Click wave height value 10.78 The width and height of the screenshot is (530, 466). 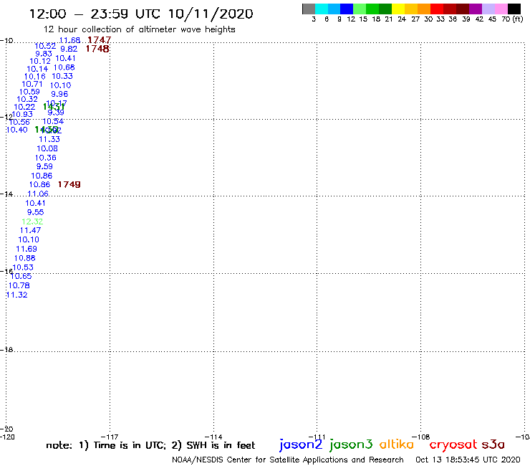tap(19, 285)
